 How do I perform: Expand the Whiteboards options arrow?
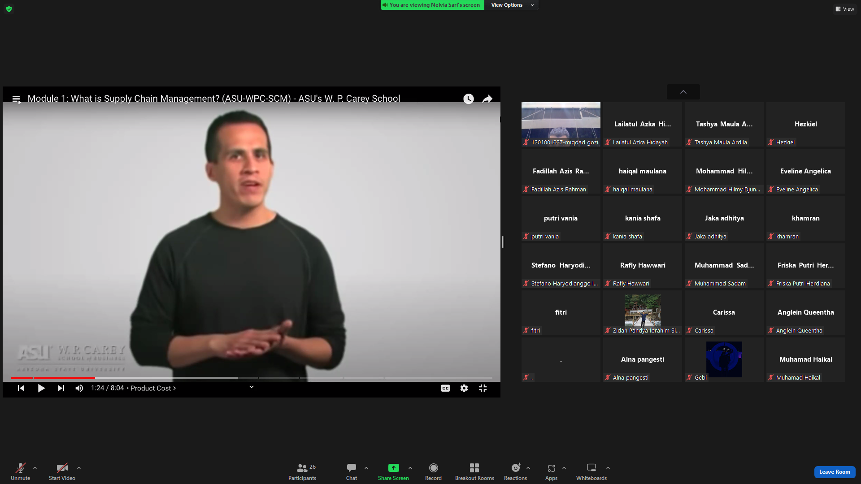click(608, 468)
